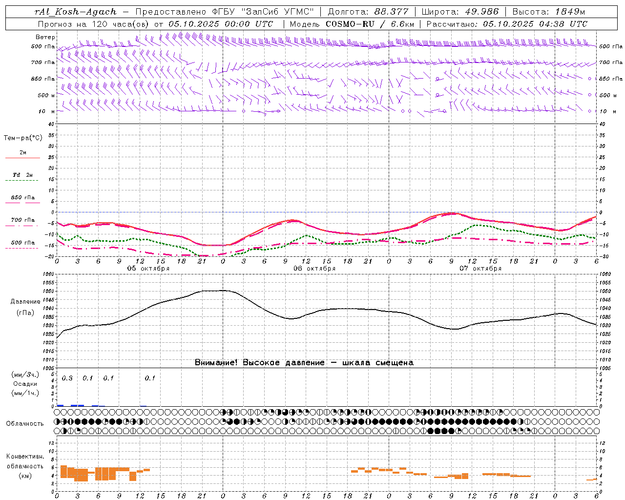Click the 06 октября date label
Image resolution: width=625 pixels, height=500 pixels.
pos(314,269)
